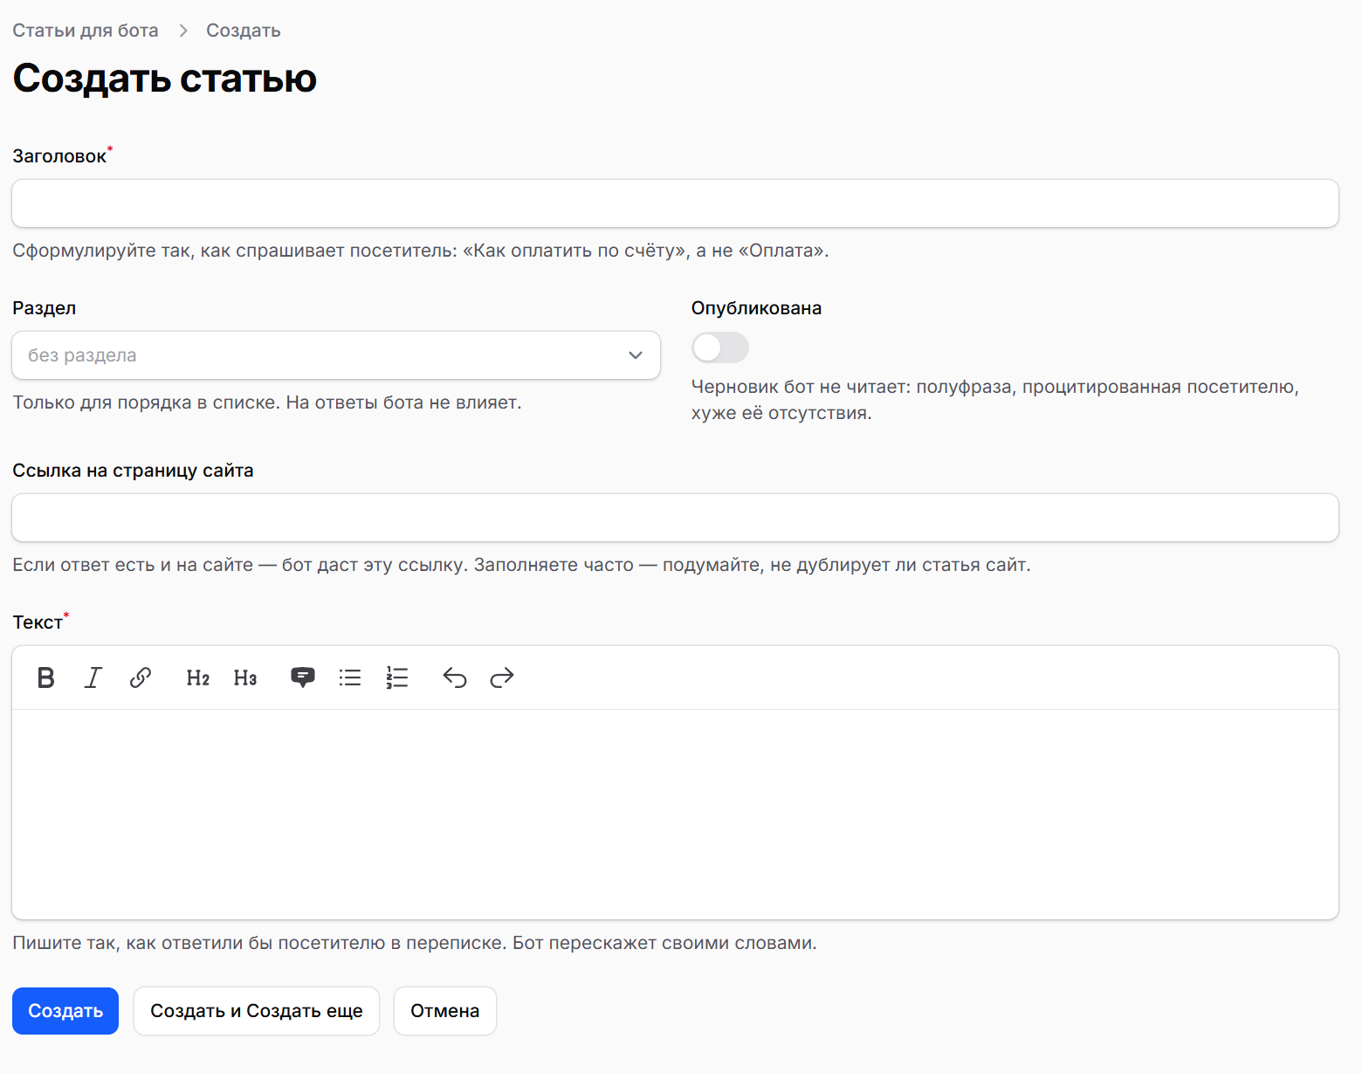Start a bulleted list in the editor
Image resolution: width=1362 pixels, height=1073 pixels.
pos(350,678)
